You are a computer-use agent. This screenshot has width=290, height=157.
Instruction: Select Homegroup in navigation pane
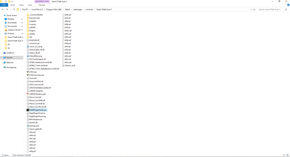(x=11, y=67)
